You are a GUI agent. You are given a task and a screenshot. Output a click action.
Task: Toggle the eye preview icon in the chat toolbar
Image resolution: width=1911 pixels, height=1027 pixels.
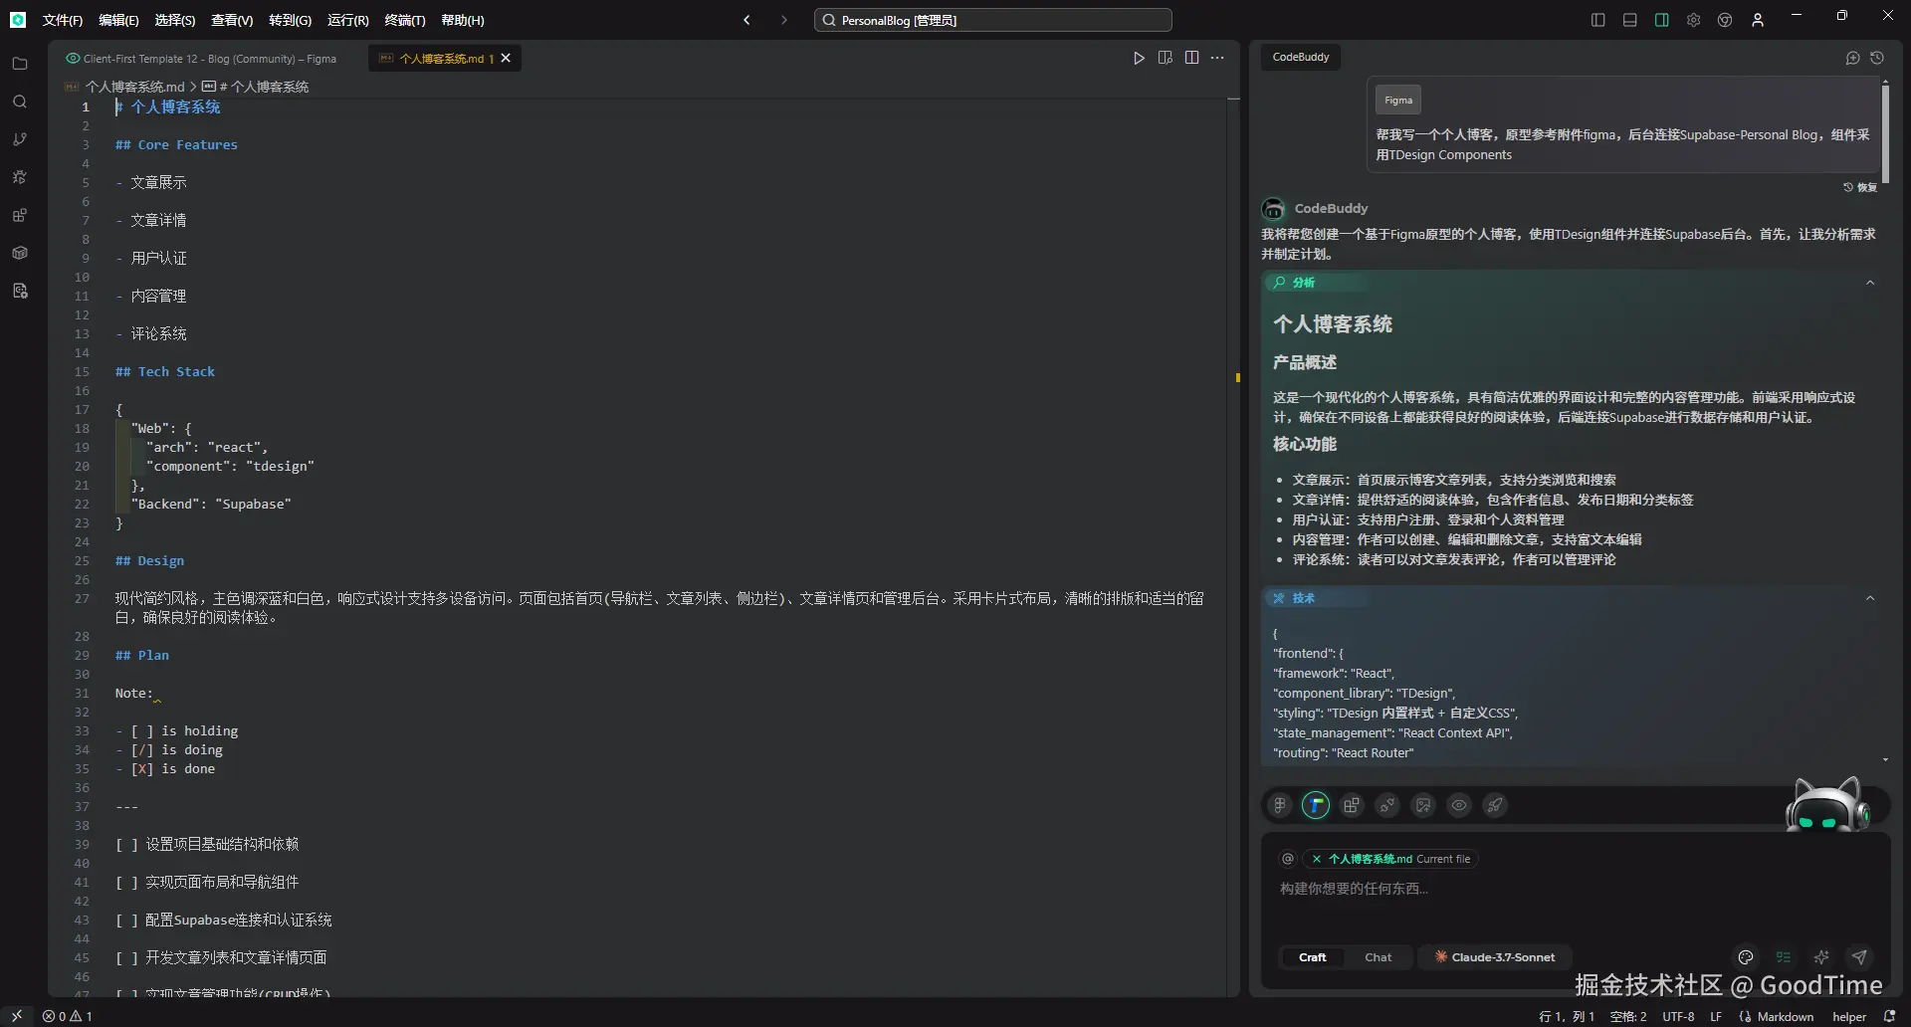pyautogui.click(x=1459, y=806)
